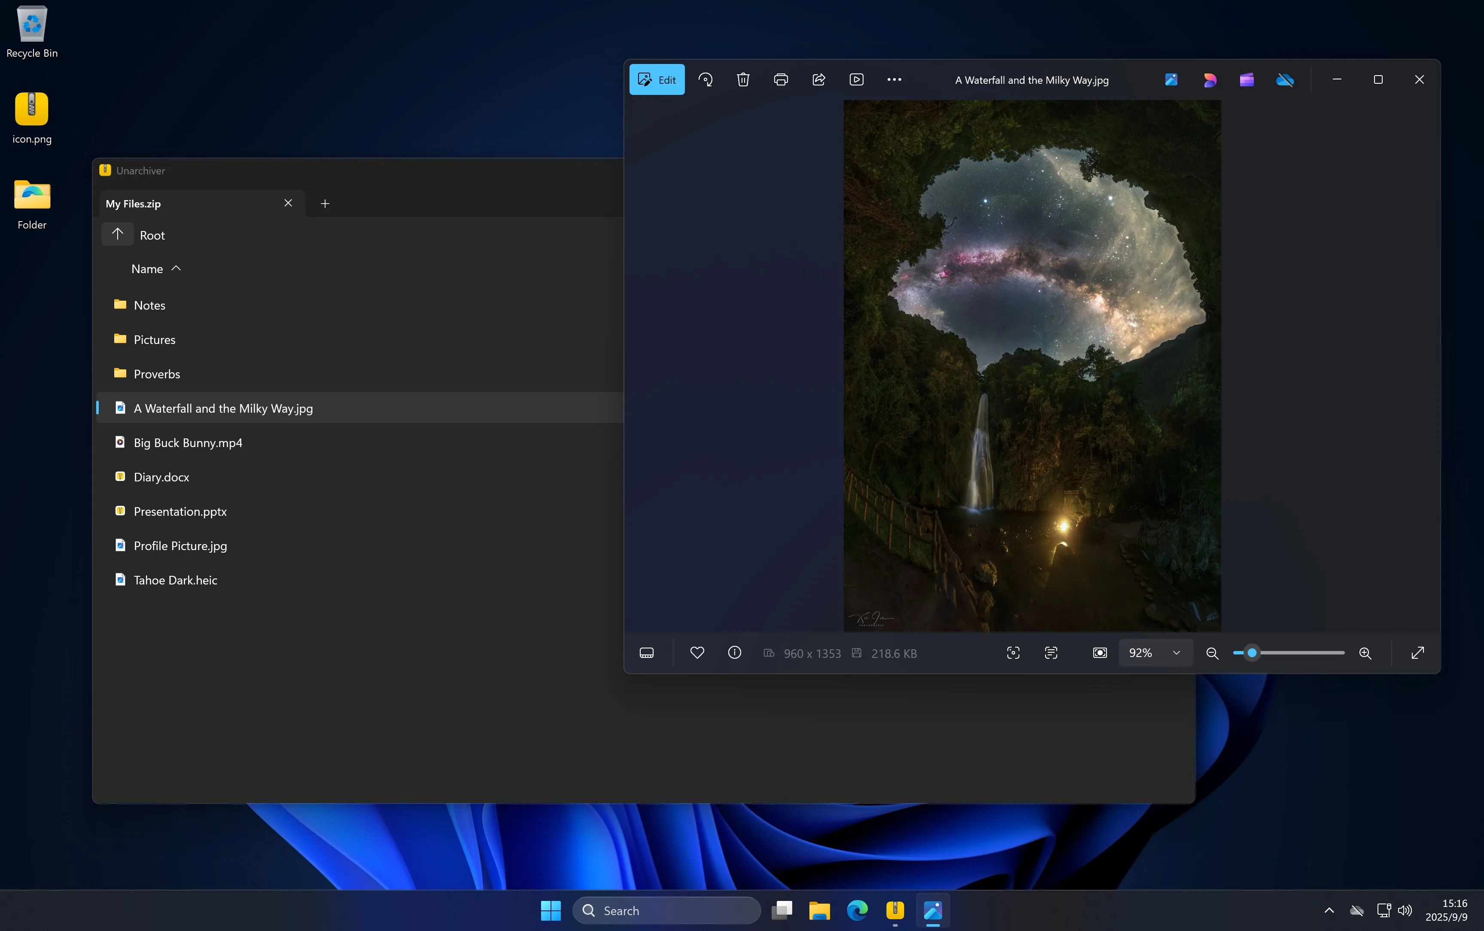Open the clock showing 15:16
This screenshot has height=931, width=1484.
tap(1446, 910)
